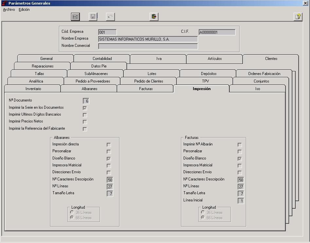Switch to the Reparaciones tab
The image size is (310, 243).
coord(42,66)
